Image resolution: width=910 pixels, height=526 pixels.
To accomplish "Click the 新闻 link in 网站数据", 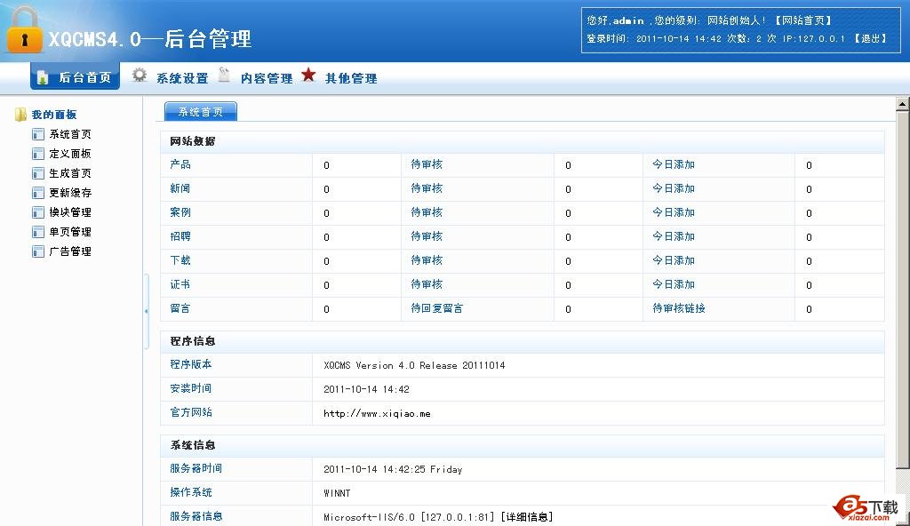I will pos(180,188).
